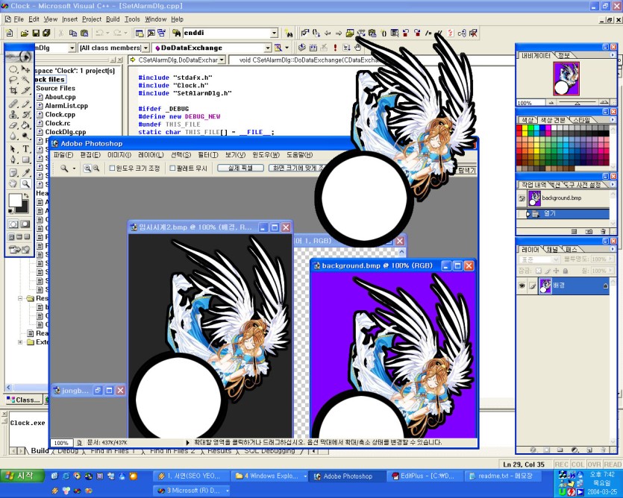Click the Navigator thumbnail preview
Image resolution: width=623 pixels, height=498 pixels.
coord(566,78)
